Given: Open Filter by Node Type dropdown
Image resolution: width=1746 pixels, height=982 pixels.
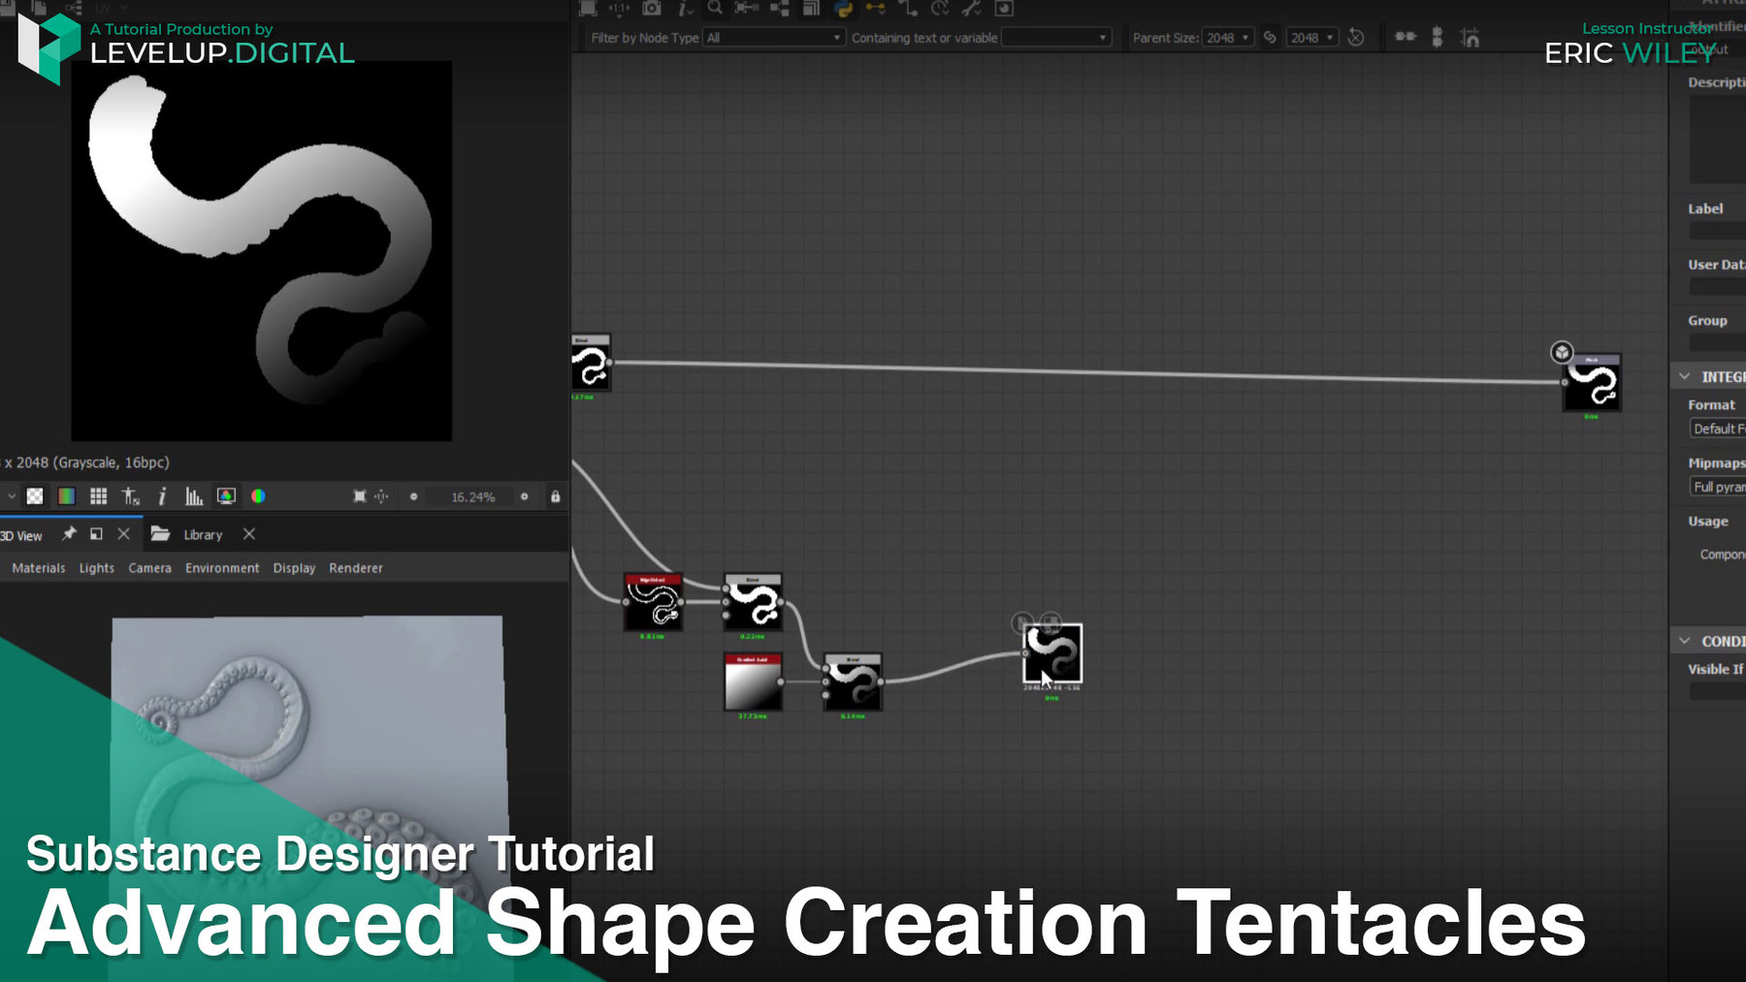Looking at the screenshot, I should click(773, 38).
